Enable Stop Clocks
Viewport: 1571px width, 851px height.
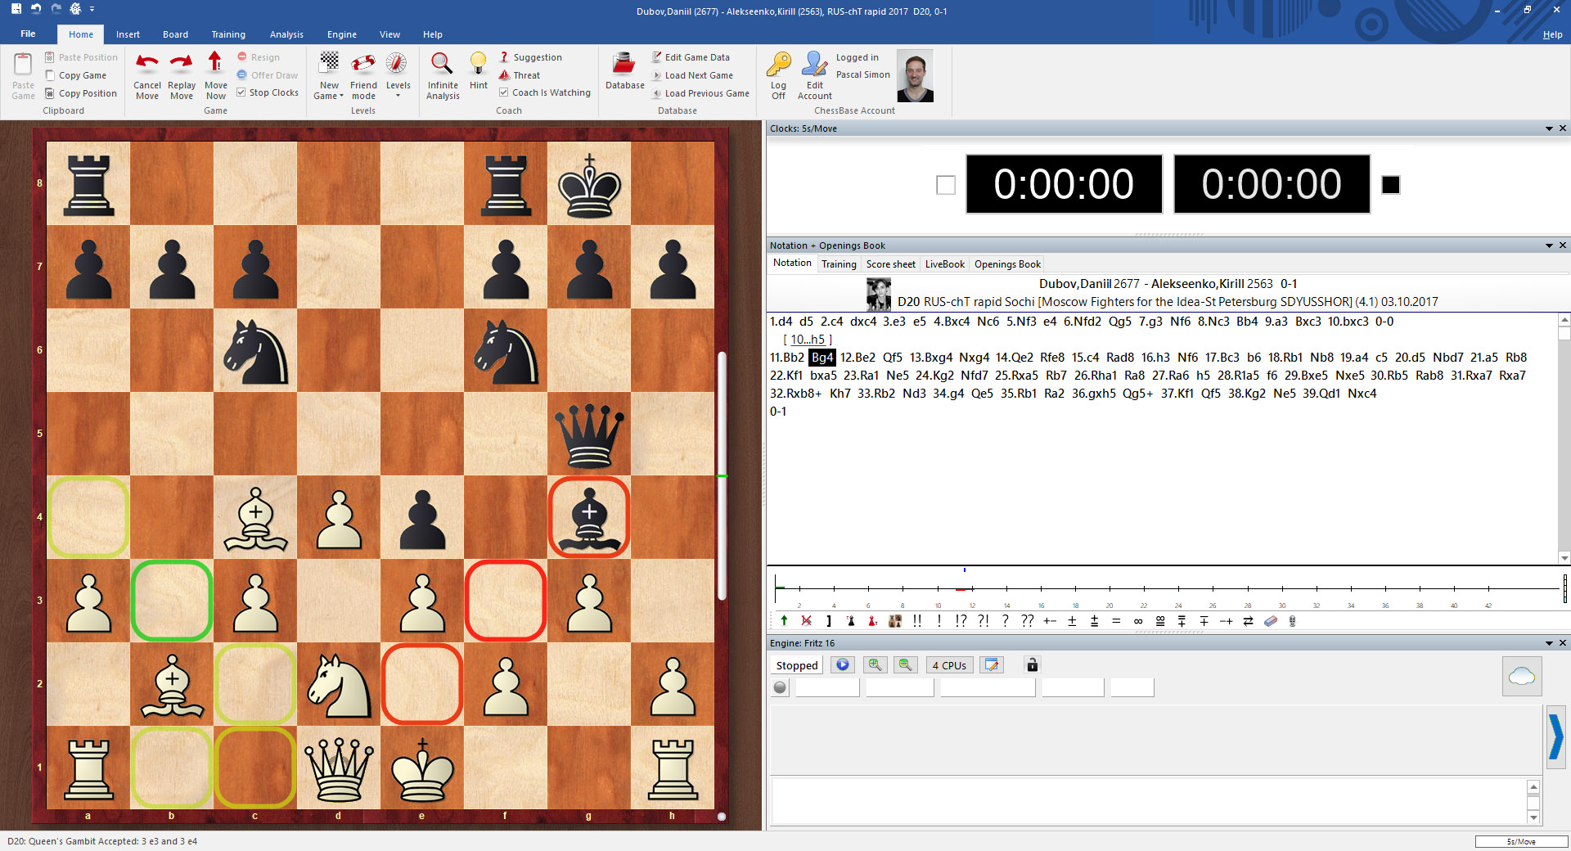(241, 92)
